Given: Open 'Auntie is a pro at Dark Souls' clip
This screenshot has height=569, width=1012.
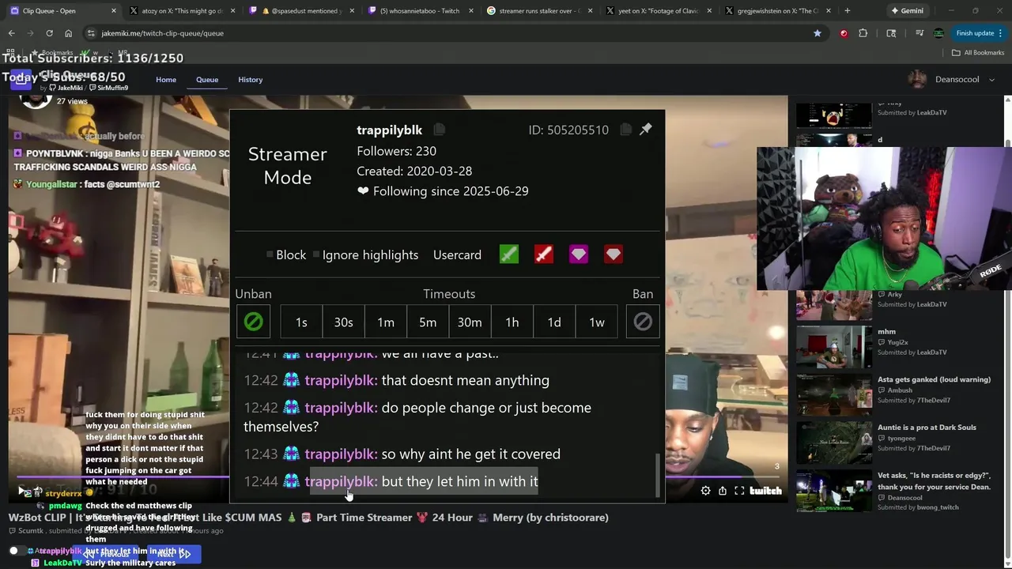Looking at the screenshot, I should click(833, 443).
